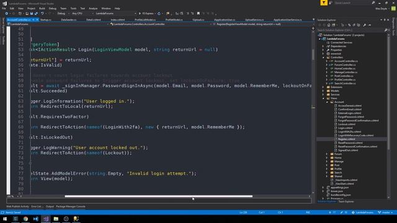Open the File menu
This screenshot has height=223, width=397.
(x=4, y=8)
